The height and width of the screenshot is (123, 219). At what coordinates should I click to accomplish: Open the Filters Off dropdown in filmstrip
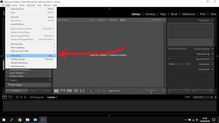pyautogui.click(x=203, y=97)
